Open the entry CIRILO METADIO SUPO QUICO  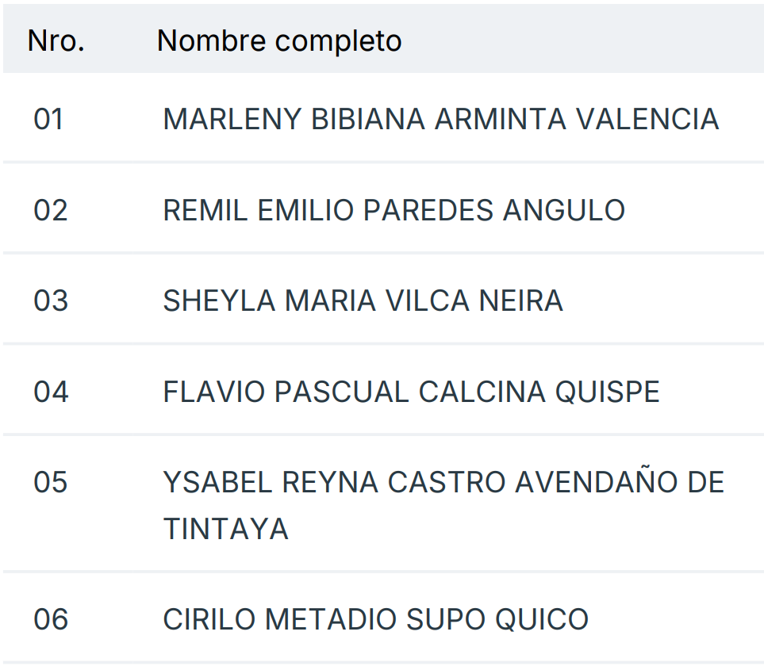click(x=375, y=619)
